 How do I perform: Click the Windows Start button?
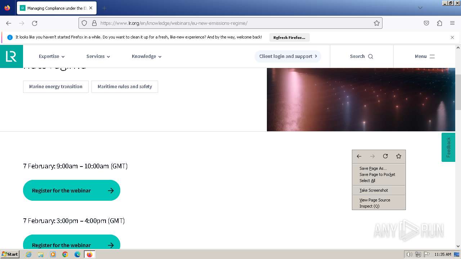10,254
